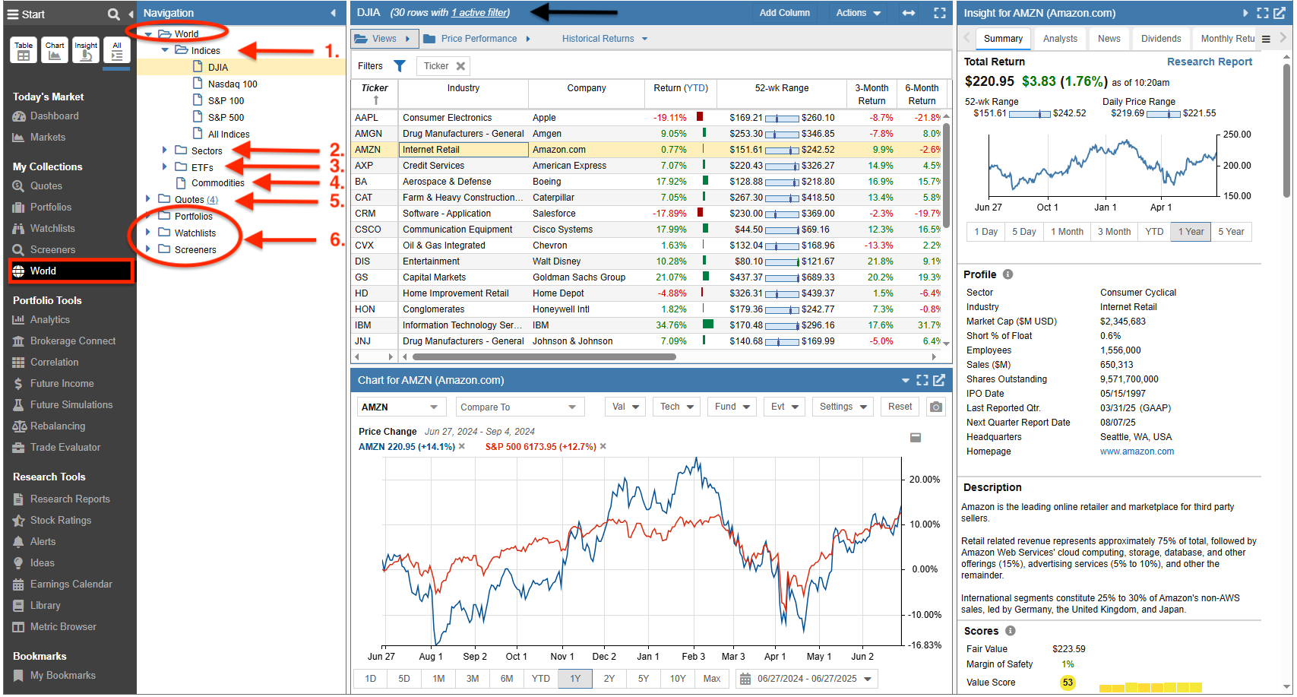Open the Research Report link

1210,62
